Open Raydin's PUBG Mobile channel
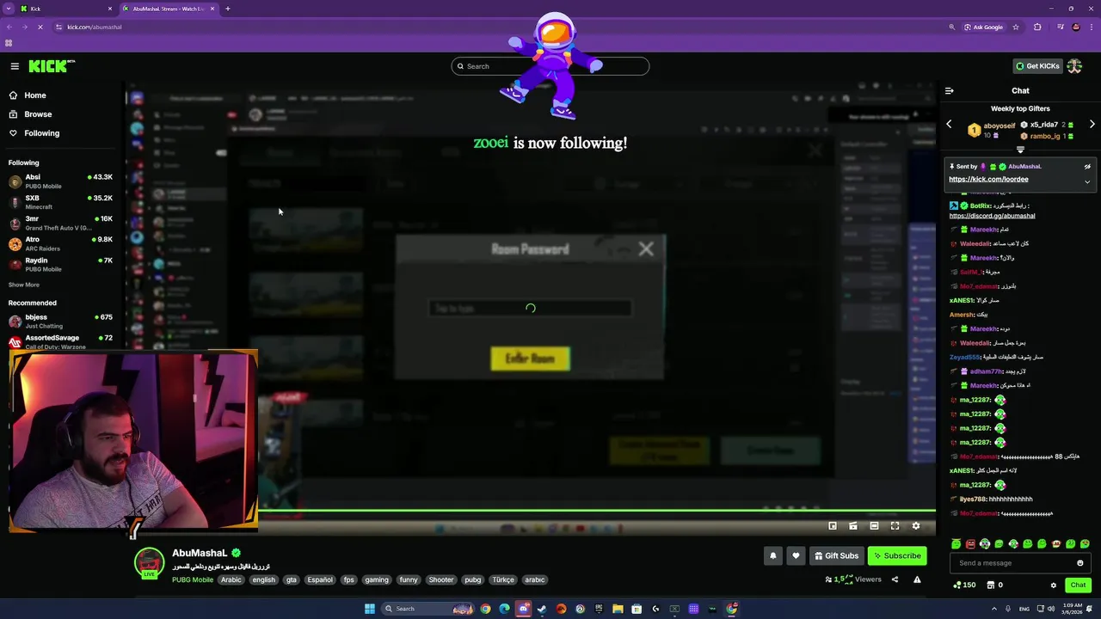The height and width of the screenshot is (619, 1101). tap(60, 265)
